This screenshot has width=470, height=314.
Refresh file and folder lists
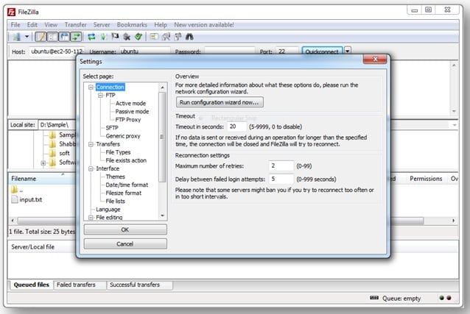[91, 37]
